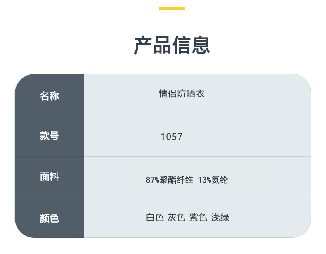Select the 颜色 label cell

[x=50, y=218]
